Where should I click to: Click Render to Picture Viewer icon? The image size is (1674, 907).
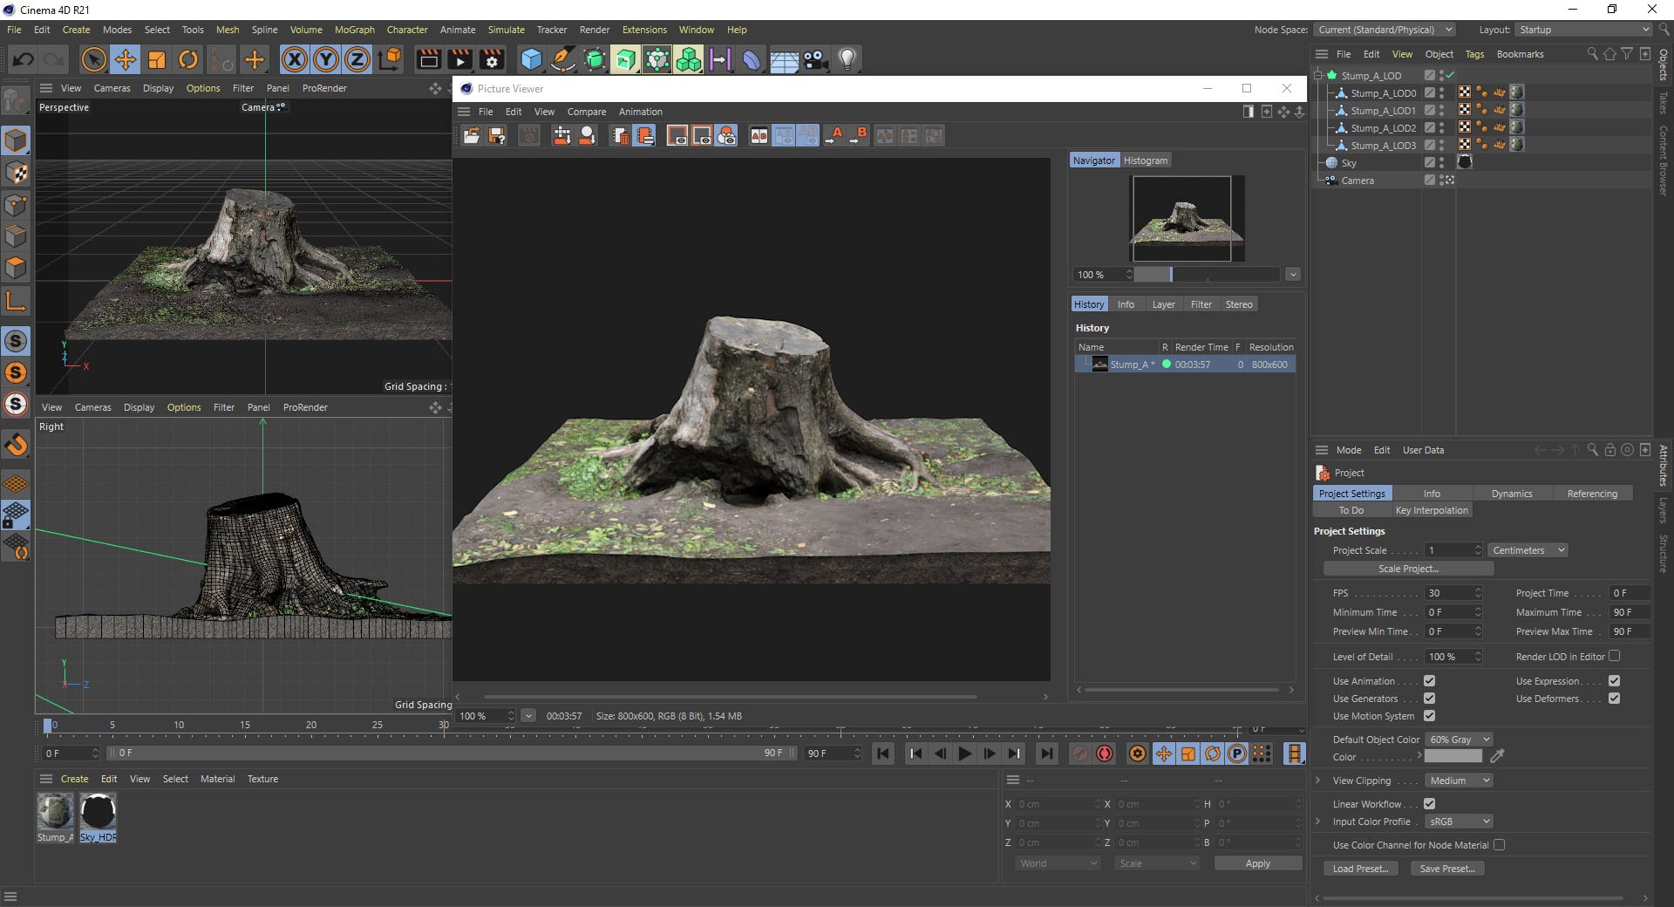[459, 59]
